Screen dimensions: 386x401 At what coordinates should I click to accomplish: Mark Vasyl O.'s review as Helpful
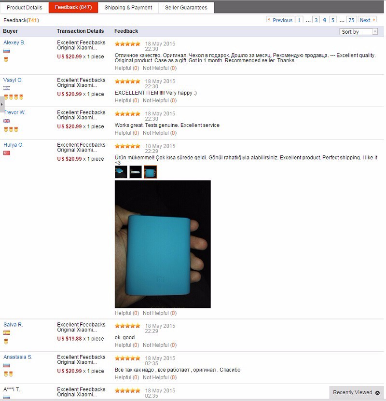point(127,100)
